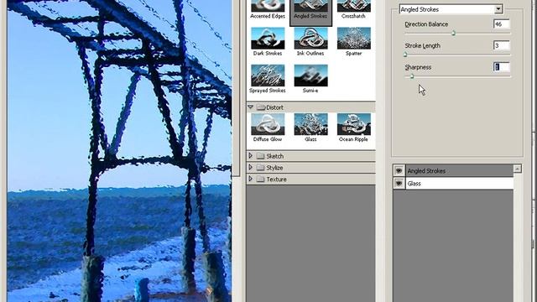Pick the Dark Strokes filter thumbnail
This screenshot has height=302, width=537.
click(268, 38)
